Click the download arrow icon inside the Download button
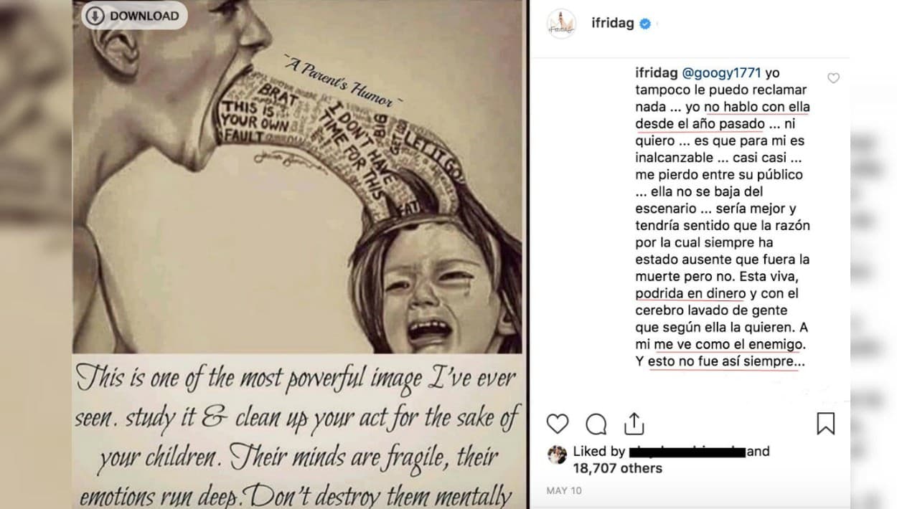The image size is (897, 509). [x=94, y=15]
